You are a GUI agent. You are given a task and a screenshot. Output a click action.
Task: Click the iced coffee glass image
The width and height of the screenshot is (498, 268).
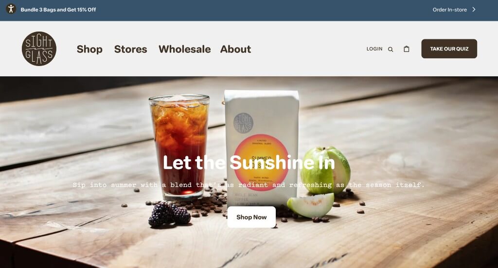point(180,146)
